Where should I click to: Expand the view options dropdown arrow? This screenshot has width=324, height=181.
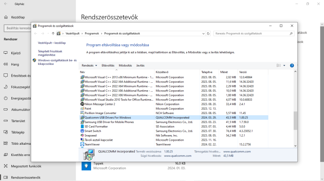[284, 65]
